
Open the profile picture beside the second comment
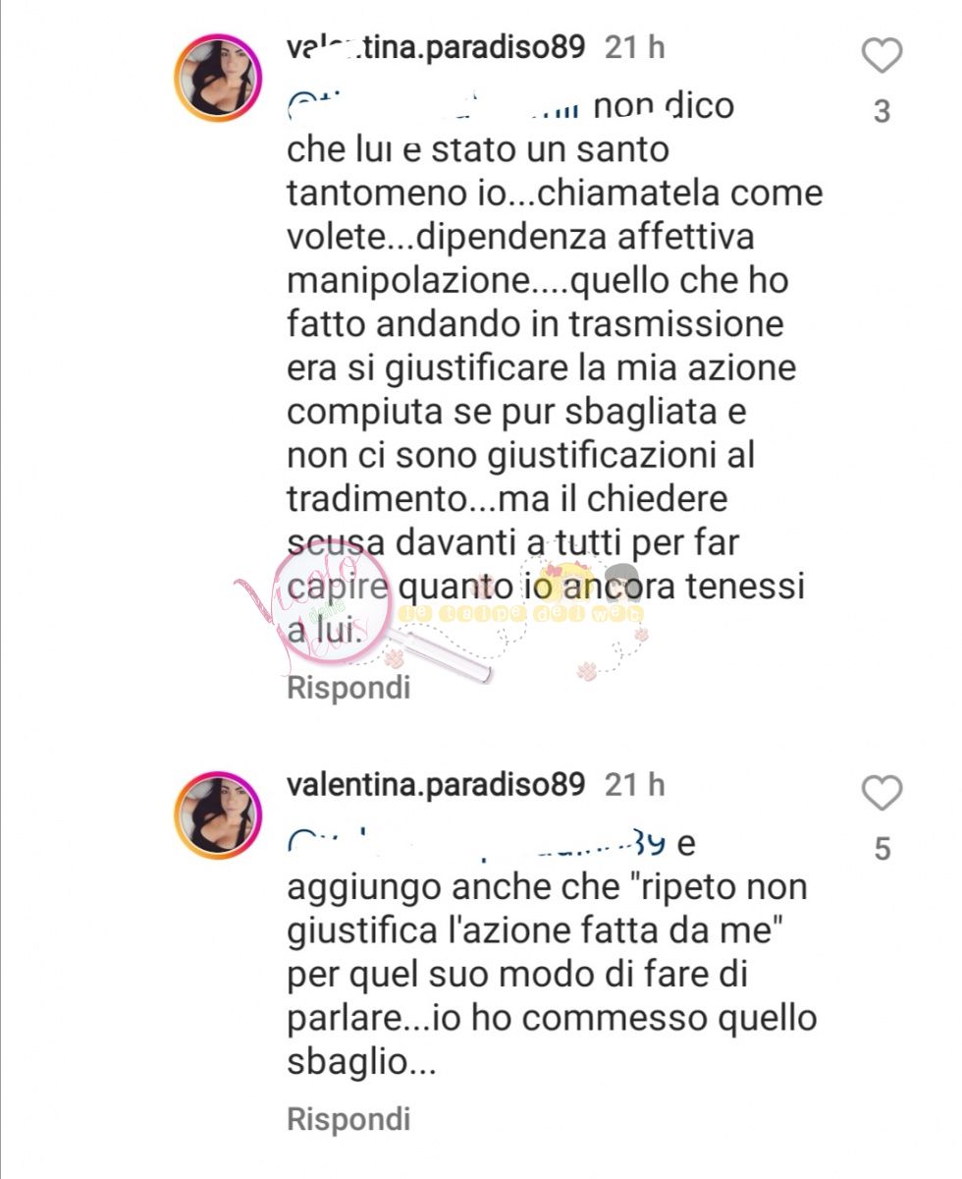click(218, 816)
